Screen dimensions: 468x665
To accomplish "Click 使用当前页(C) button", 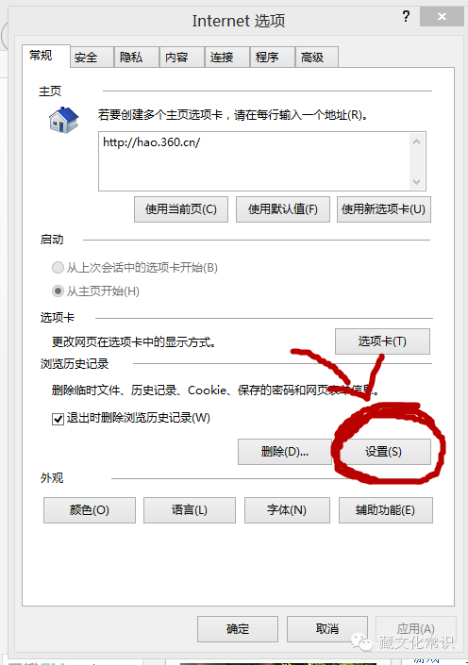I will (x=181, y=209).
